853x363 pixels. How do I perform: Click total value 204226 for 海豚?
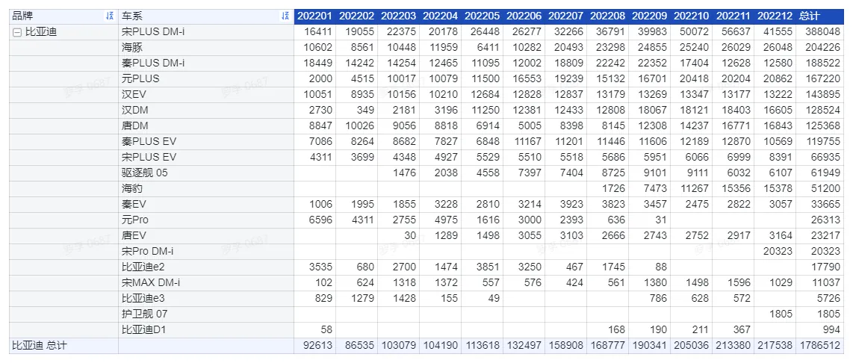823,47
